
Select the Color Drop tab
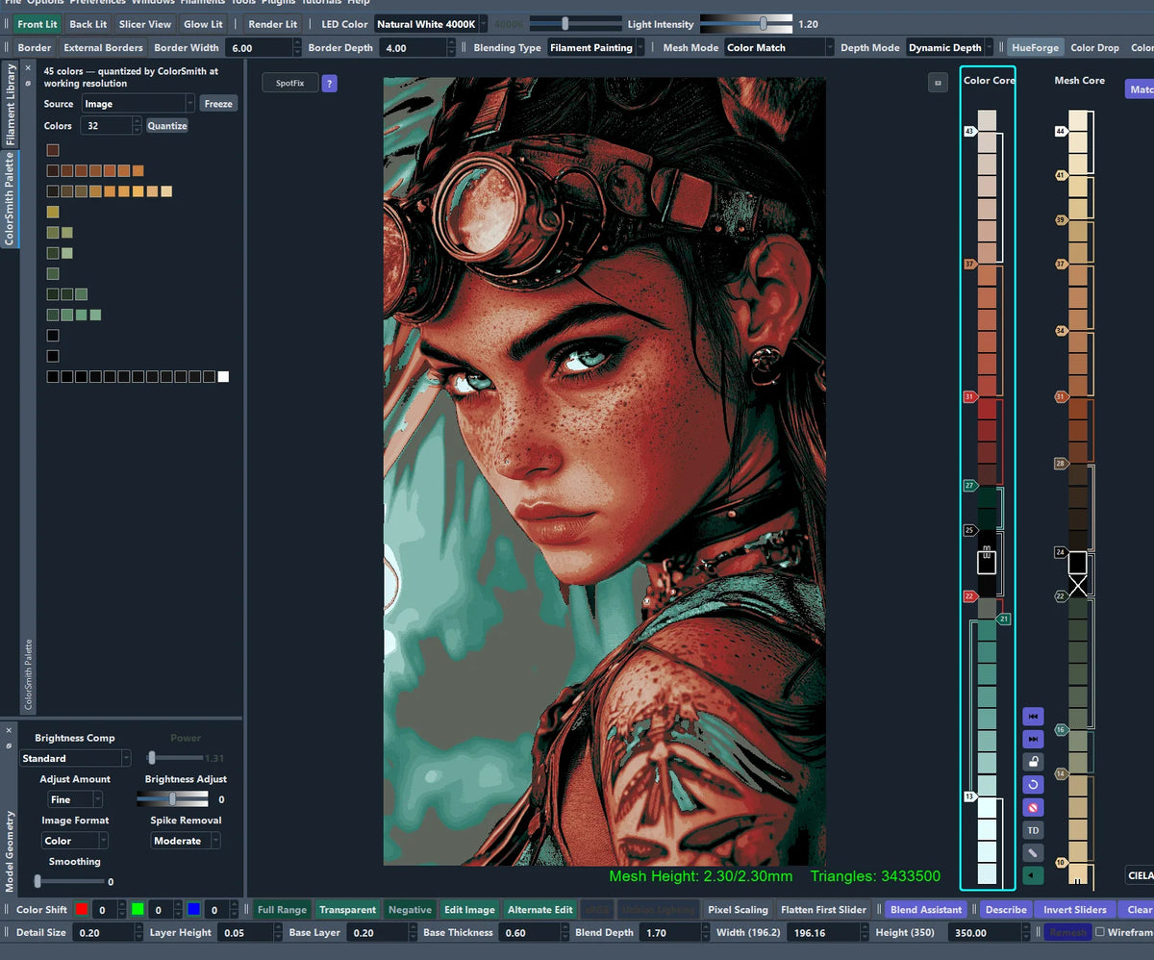(x=1094, y=47)
